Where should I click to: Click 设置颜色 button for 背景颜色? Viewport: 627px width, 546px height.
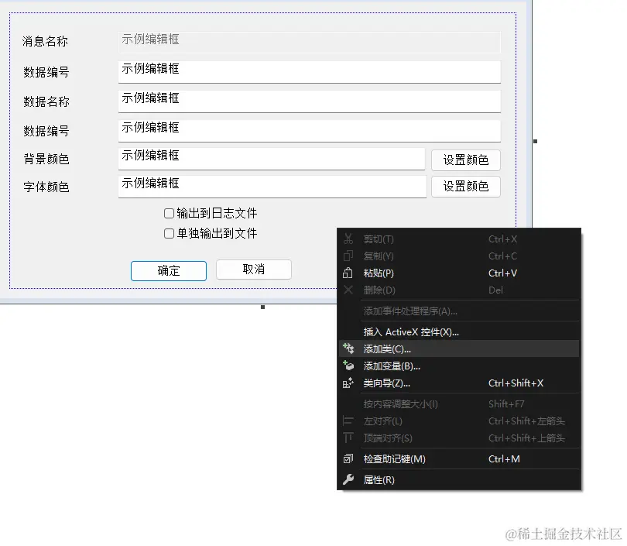pyautogui.click(x=466, y=160)
